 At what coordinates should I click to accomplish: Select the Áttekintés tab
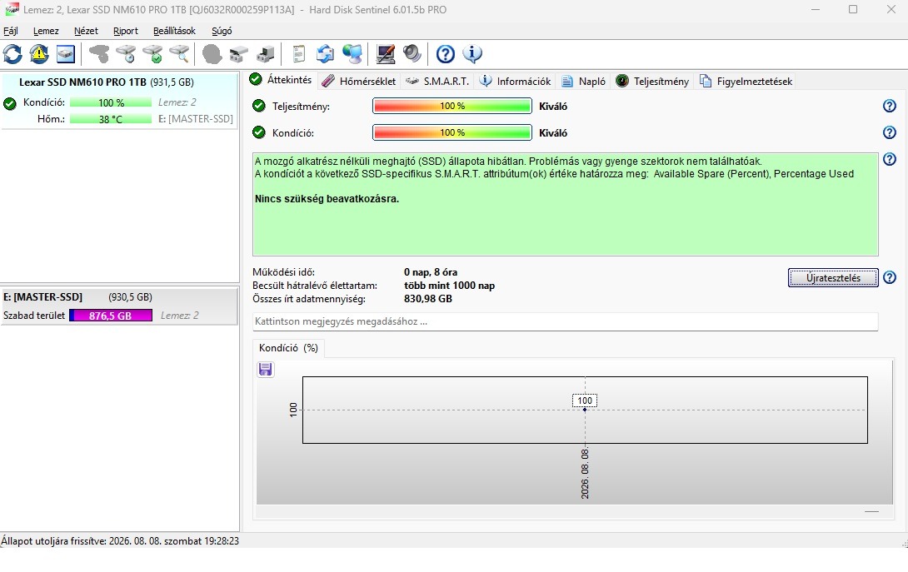pyautogui.click(x=282, y=80)
